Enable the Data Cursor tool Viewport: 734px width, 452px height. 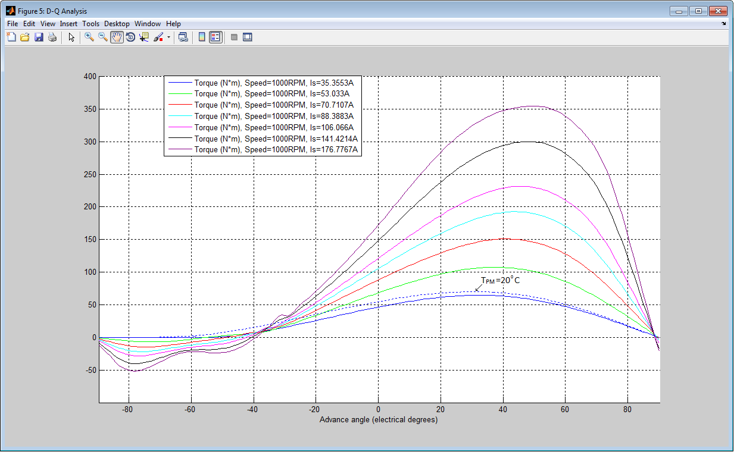[x=143, y=37]
